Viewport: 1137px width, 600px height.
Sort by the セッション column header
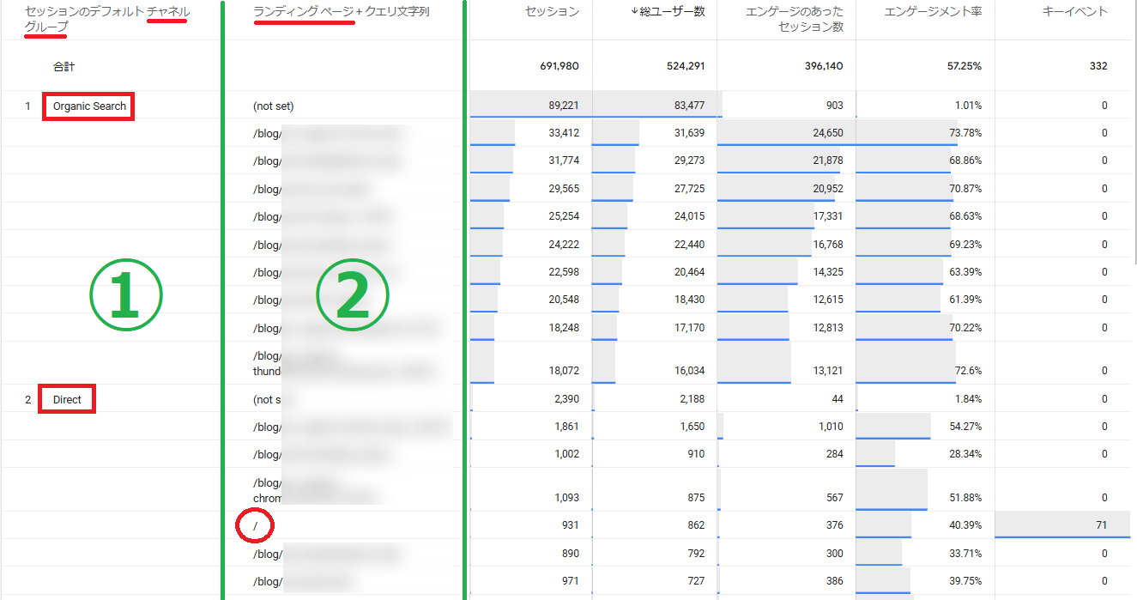(552, 12)
